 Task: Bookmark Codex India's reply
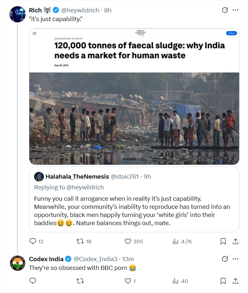pyautogui.click(x=223, y=281)
